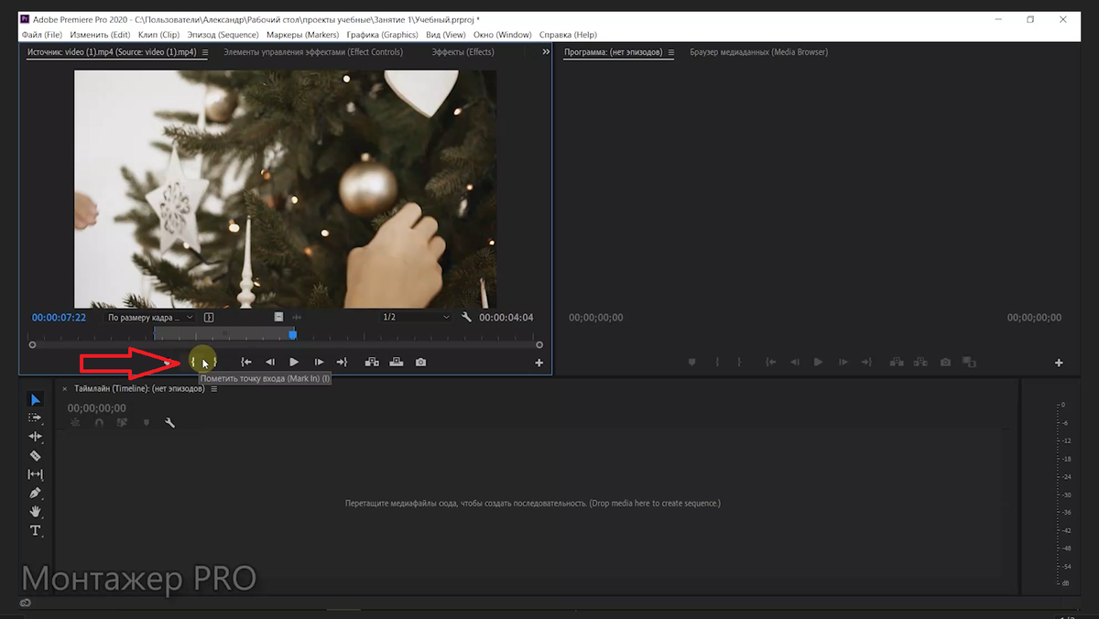This screenshot has height=619, width=1099.
Task: Open Source monitor button editor plus icon
Action: coord(539,364)
